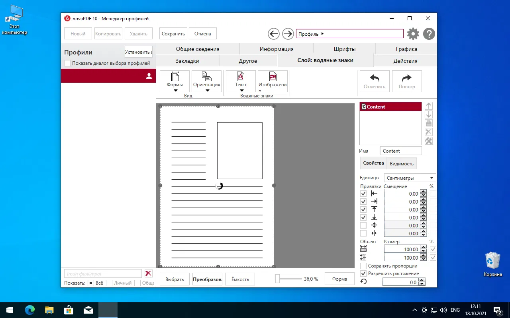Click the help question mark icon

click(x=429, y=34)
